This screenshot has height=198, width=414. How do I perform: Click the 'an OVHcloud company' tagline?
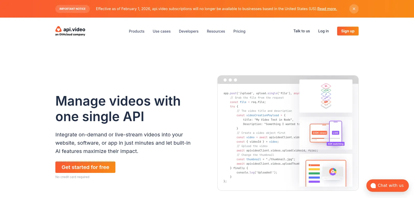[x=70, y=34]
